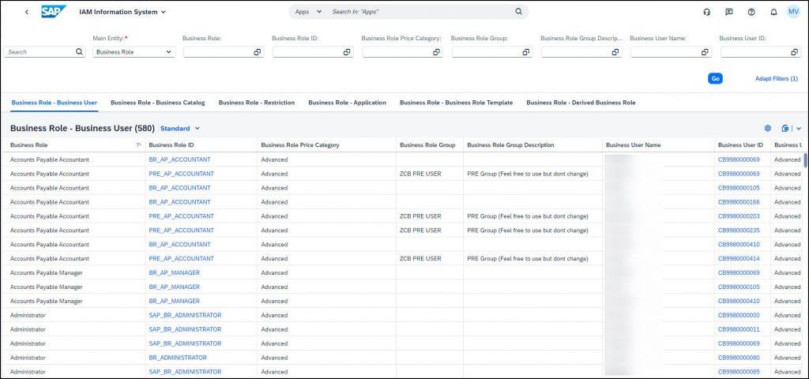Focus the Search In Apps field
This screenshot has height=379, width=809.
pos(420,11)
